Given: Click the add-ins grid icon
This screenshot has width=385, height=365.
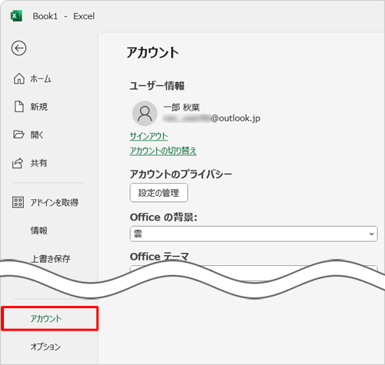Looking at the screenshot, I should (18, 202).
